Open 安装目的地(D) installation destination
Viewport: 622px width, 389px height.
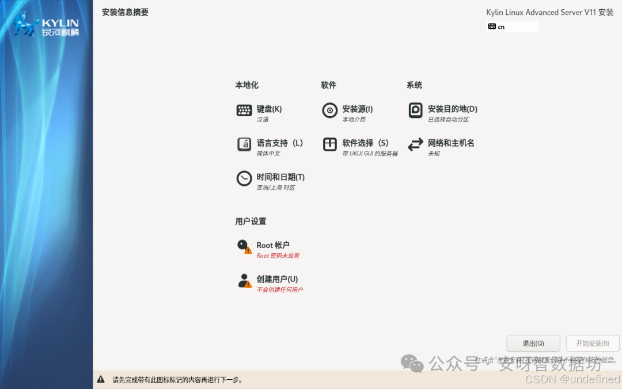click(452, 109)
